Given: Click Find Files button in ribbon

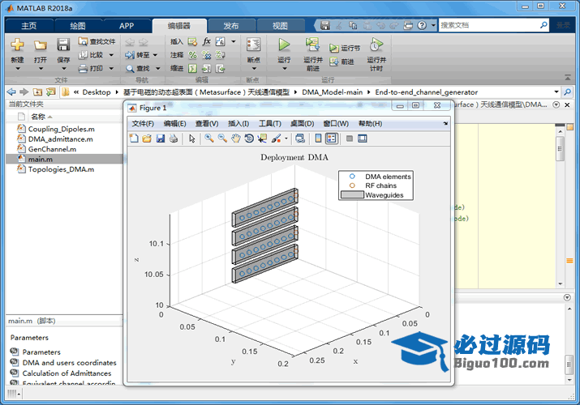Looking at the screenshot, I should click(97, 41).
